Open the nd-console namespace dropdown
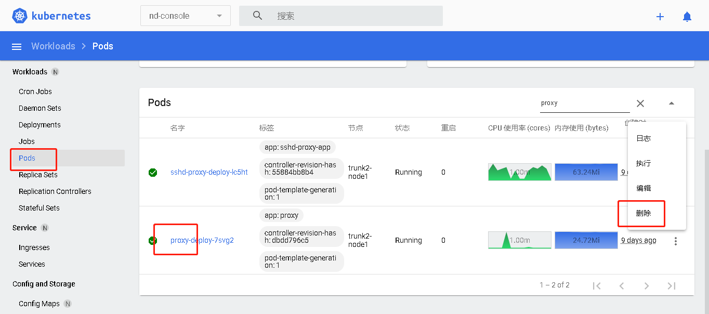Image resolution: width=709 pixels, height=314 pixels. 185,16
